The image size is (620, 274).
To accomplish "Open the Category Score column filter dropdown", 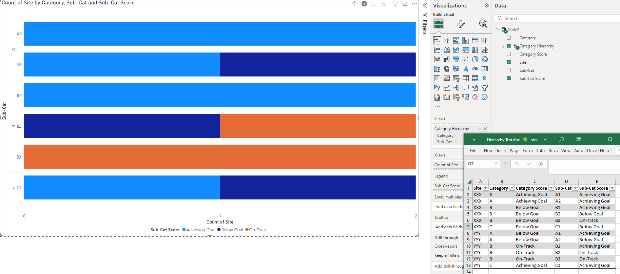I will tap(551, 188).
